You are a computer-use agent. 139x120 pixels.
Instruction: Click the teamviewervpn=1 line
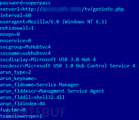pyautogui.click(x=21, y=116)
